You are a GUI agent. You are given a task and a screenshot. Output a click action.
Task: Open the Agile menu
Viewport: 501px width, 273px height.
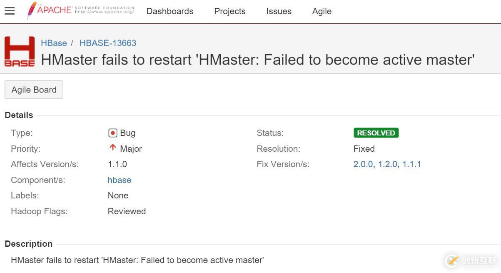point(322,11)
